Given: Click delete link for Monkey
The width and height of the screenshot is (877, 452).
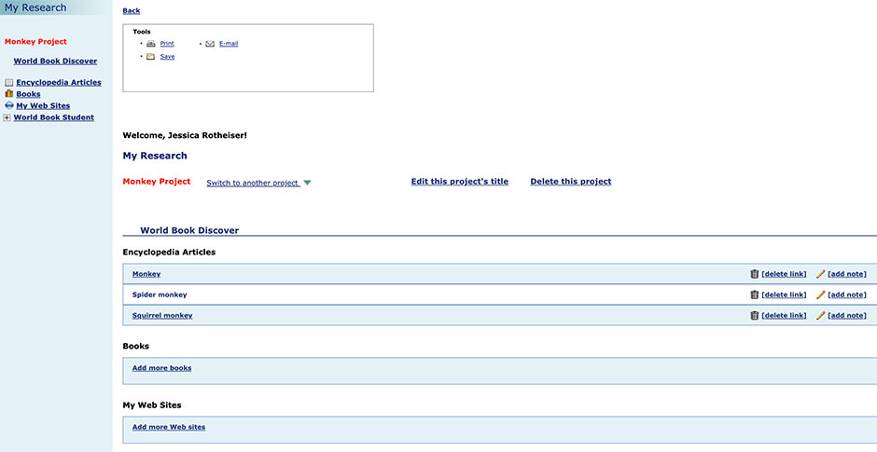Looking at the screenshot, I should (784, 274).
